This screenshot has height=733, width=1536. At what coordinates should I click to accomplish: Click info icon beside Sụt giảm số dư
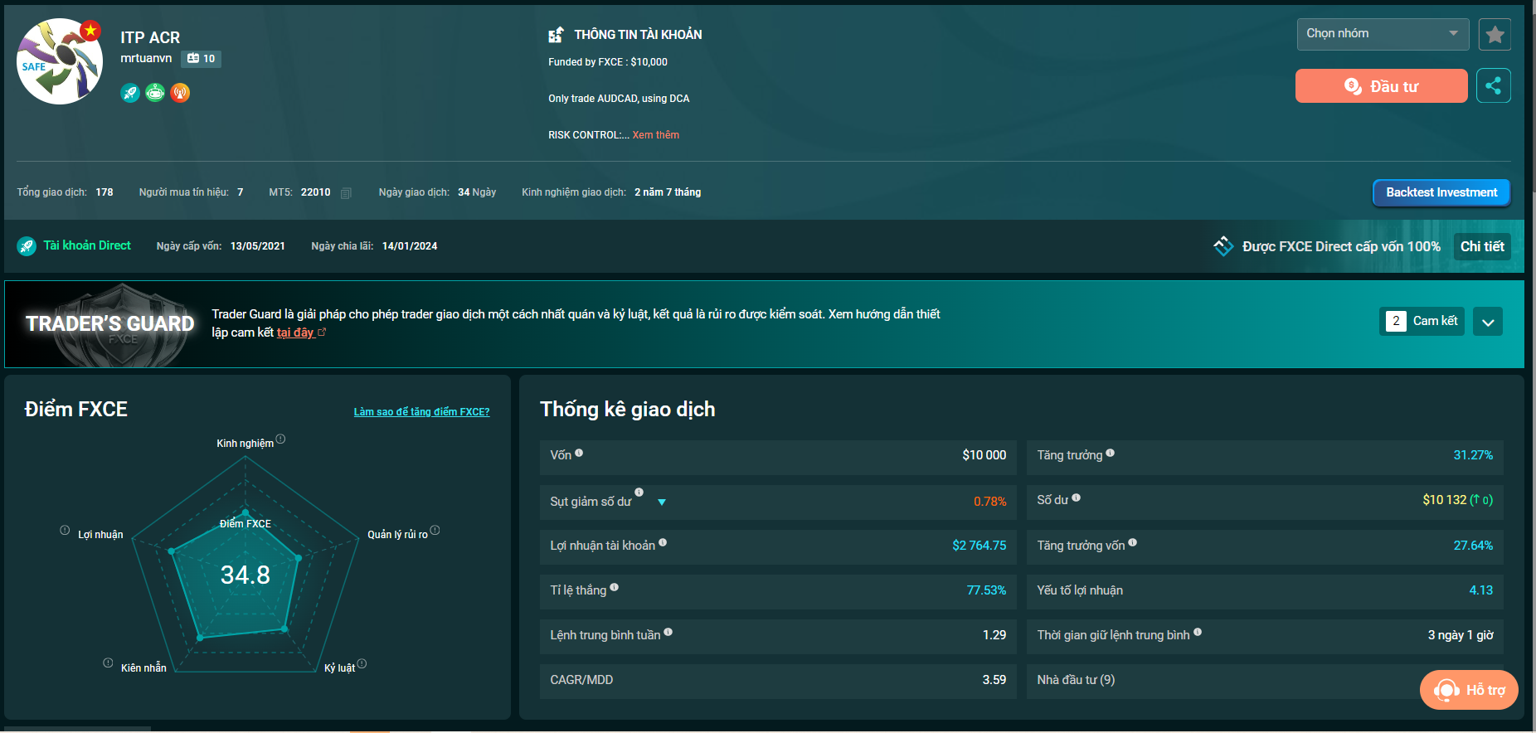tap(639, 493)
